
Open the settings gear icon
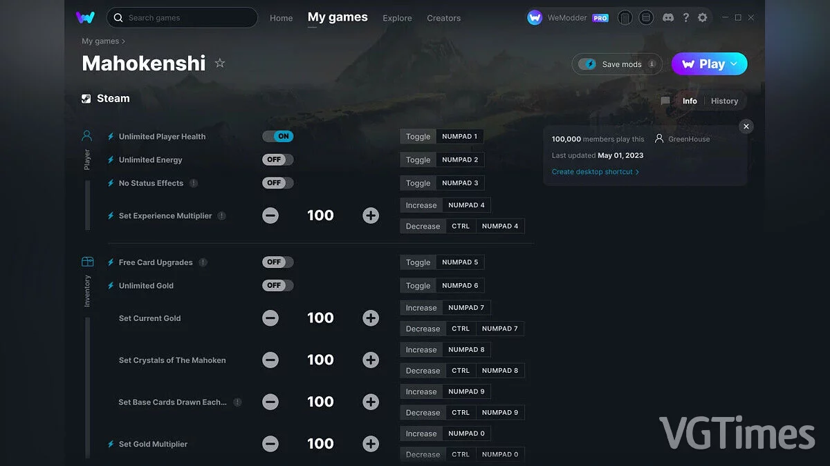tap(703, 18)
